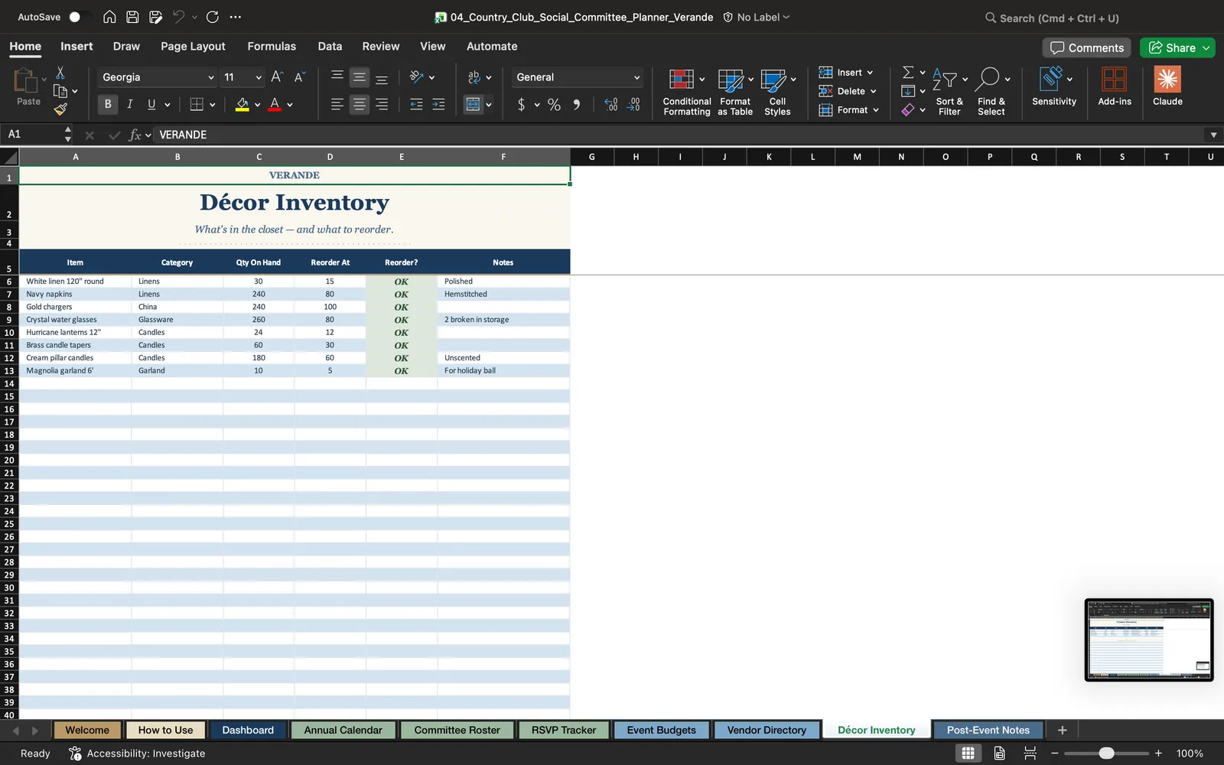
Task: Click the Comments button
Action: (1087, 47)
